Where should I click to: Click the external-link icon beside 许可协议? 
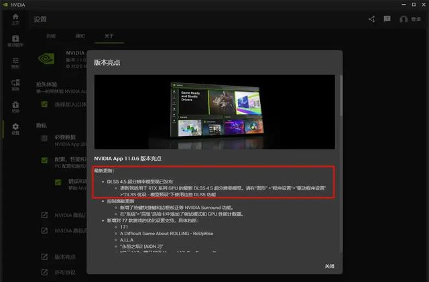44,273
